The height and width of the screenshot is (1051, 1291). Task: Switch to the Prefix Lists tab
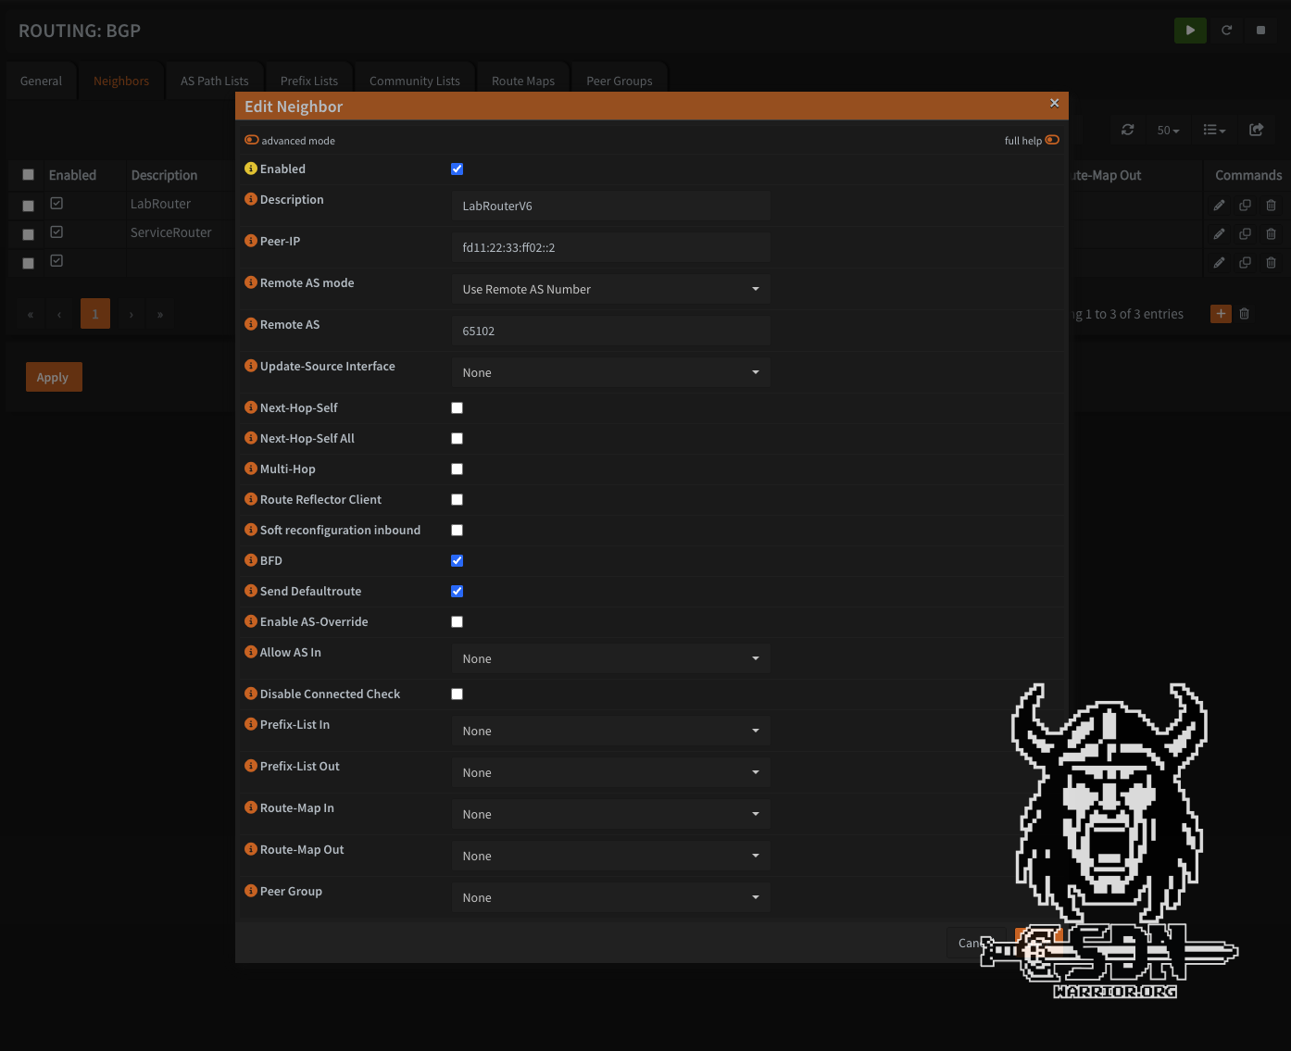tap(309, 81)
